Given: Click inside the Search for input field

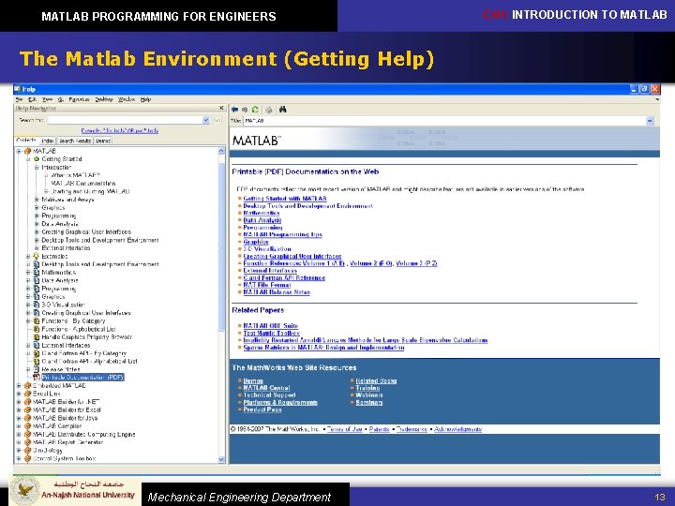Looking at the screenshot, I should [x=125, y=120].
